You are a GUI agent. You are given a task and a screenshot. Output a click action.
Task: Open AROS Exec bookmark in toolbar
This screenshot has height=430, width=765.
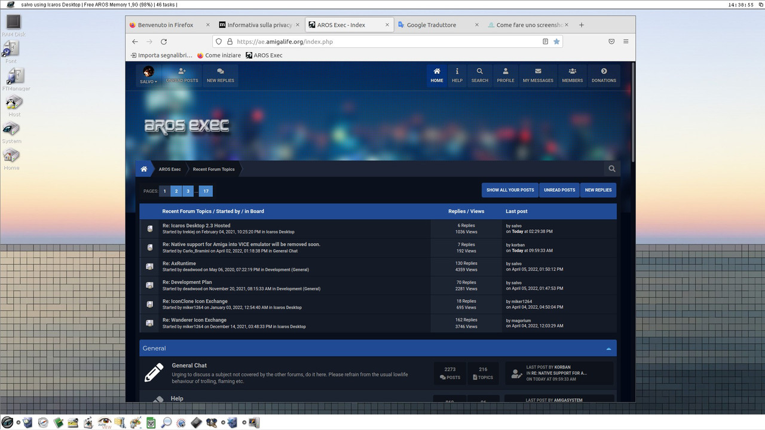point(264,55)
